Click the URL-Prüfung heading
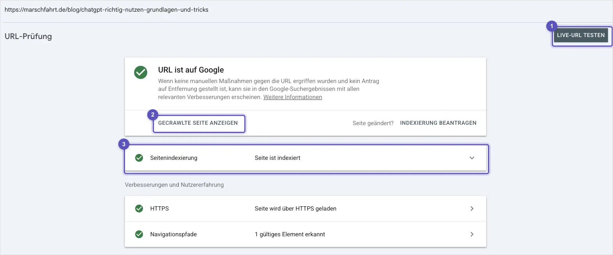Viewport: 613px width, 255px height. [28, 36]
